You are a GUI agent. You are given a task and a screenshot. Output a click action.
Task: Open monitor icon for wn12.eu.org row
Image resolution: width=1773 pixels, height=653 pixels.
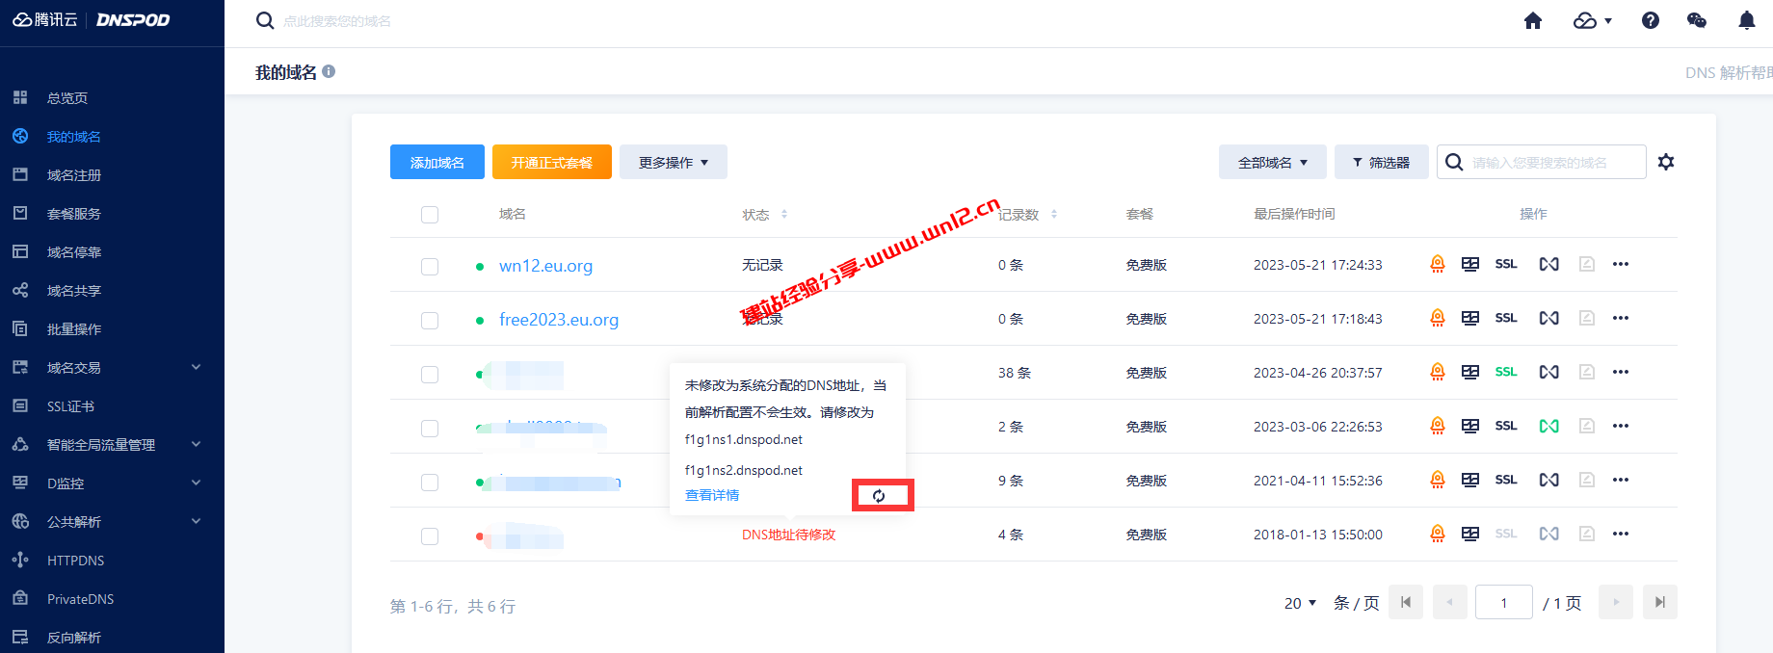1470,264
